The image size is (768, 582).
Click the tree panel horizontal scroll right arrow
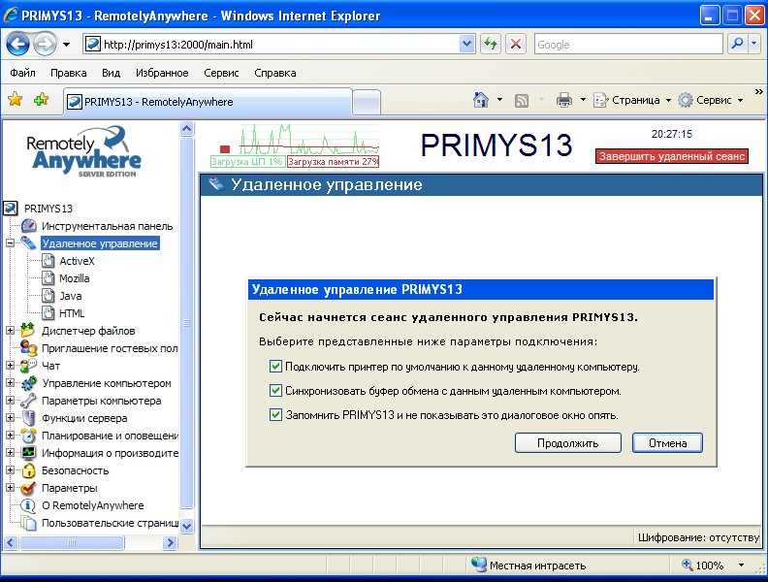click(x=170, y=542)
